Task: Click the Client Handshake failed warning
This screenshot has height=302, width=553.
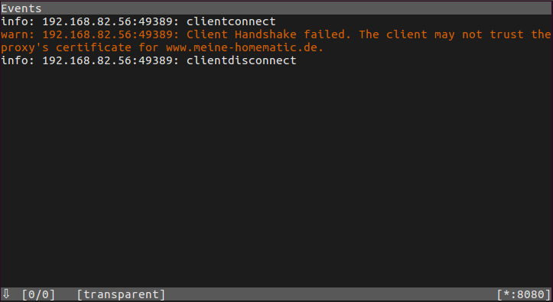Action: point(276,41)
